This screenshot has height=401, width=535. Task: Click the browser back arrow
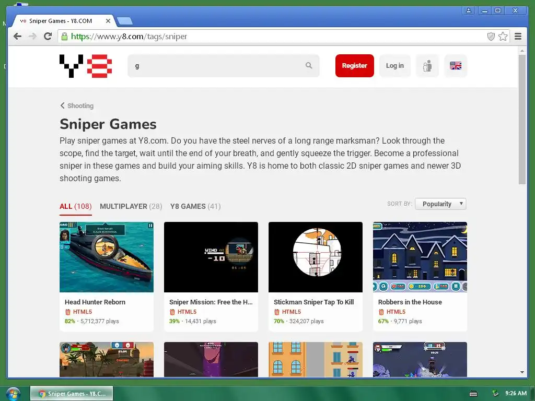17,37
